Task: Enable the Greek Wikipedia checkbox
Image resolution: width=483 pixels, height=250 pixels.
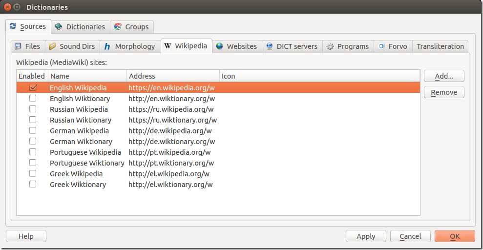Action: (33, 173)
